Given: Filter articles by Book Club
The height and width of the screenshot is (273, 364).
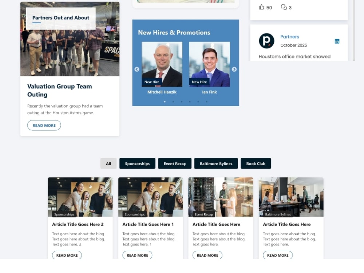Looking at the screenshot, I should pyautogui.click(x=256, y=163).
